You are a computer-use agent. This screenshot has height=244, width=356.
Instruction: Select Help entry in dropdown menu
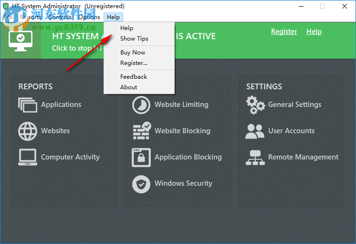point(139,28)
